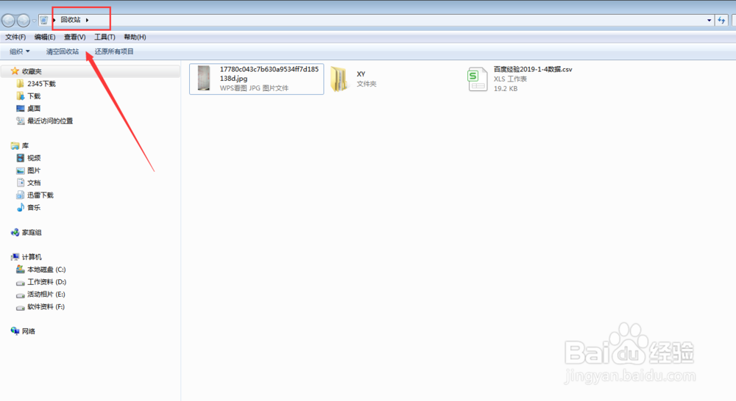Open the recent locations dropdown beside nav arrows
This screenshot has width=736, height=401.
click(35, 21)
